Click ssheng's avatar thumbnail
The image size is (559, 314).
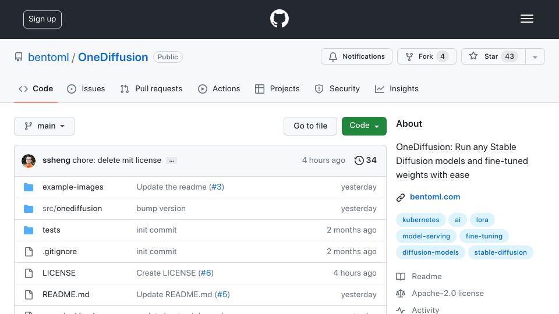(29, 160)
